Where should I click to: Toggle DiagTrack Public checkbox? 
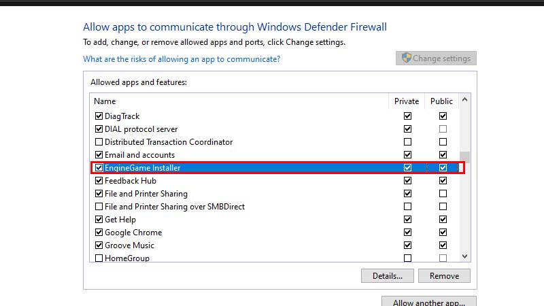443,116
